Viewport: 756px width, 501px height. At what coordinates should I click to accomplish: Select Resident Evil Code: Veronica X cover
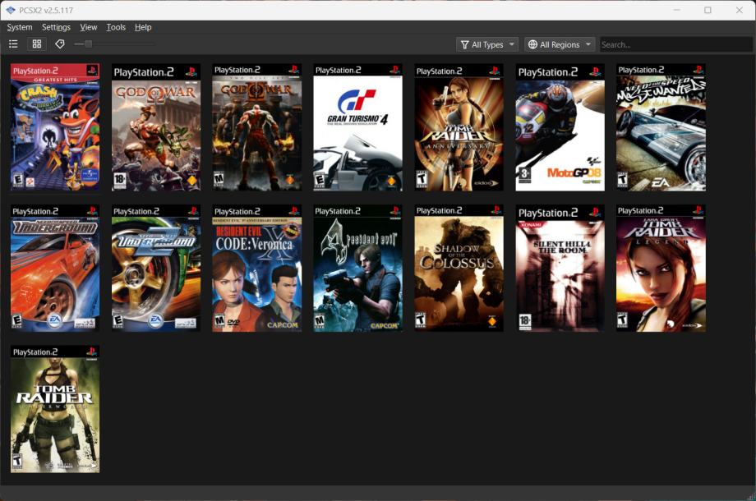[257, 268]
